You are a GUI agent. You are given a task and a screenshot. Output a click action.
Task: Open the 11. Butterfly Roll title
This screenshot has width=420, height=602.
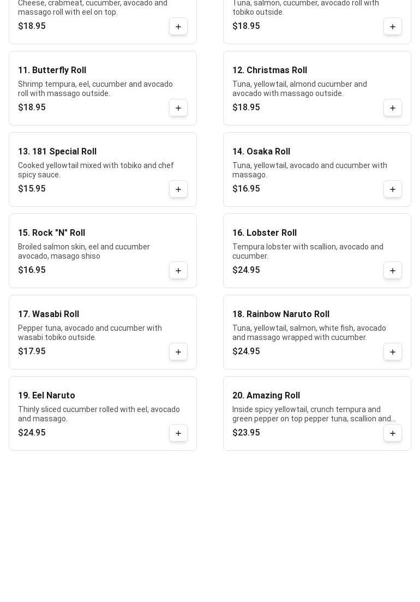pyautogui.click(x=52, y=70)
